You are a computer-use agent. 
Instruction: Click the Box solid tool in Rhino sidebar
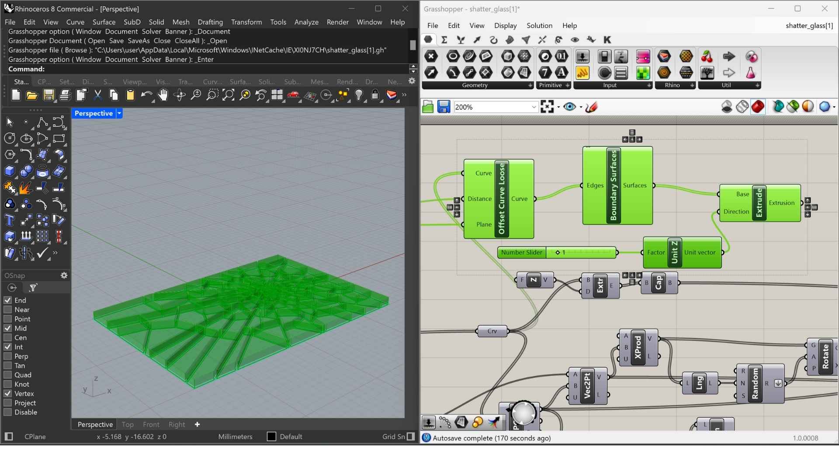pyautogui.click(x=10, y=171)
